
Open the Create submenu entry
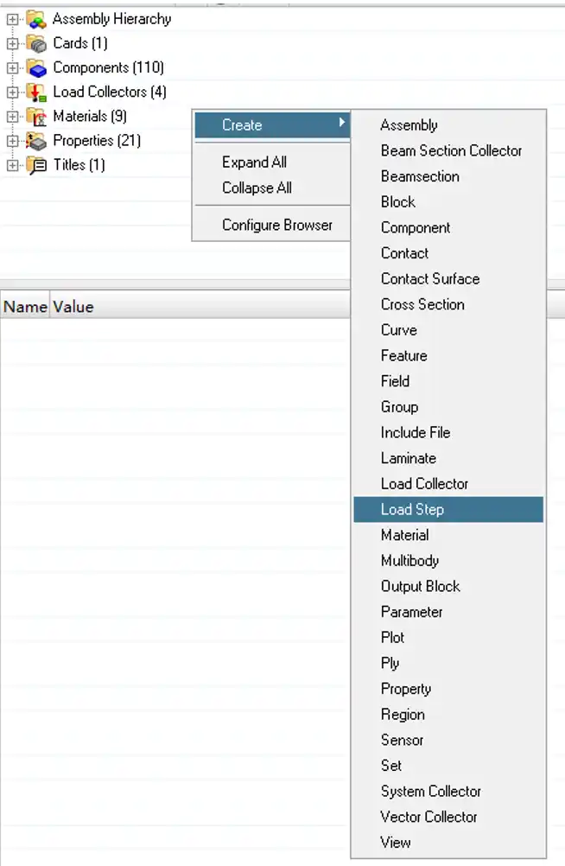coord(242,125)
